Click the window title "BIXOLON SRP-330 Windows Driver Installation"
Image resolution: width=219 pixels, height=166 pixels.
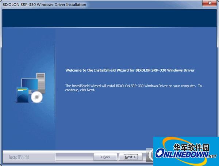pos(44,4)
